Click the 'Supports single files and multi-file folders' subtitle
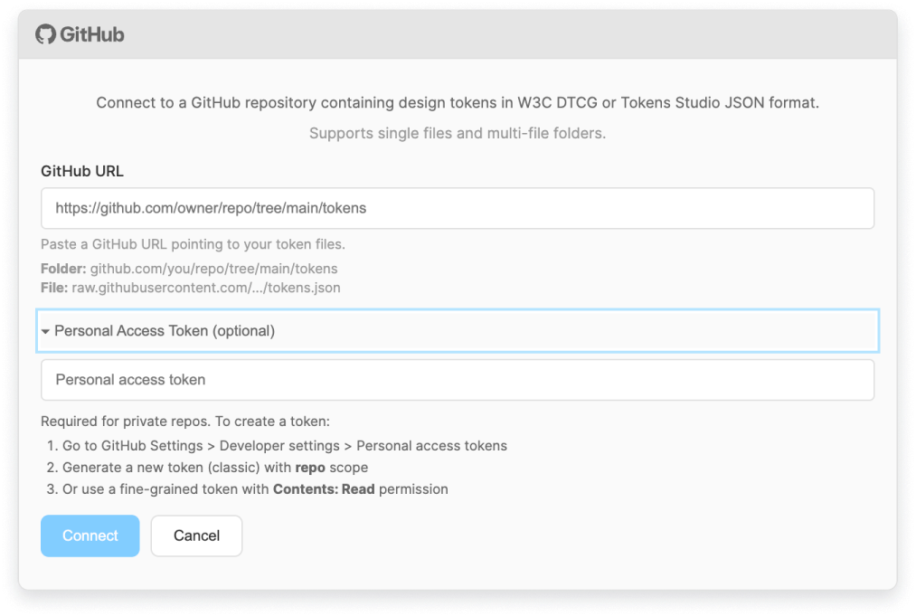The height and width of the screenshot is (616, 916). tap(458, 132)
